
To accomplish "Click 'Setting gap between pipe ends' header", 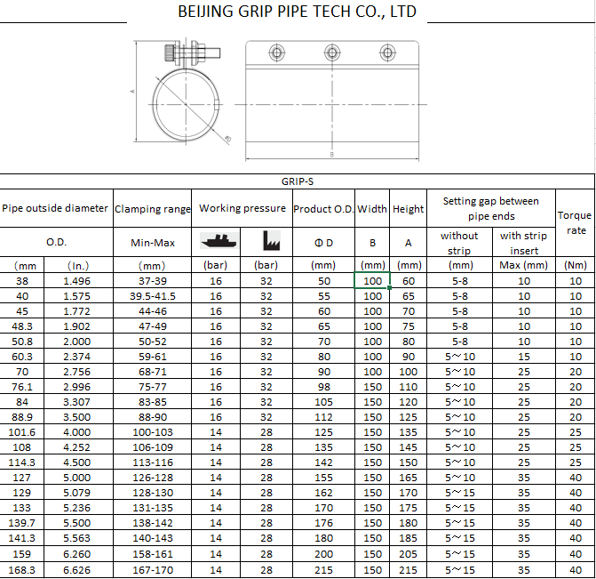I will (x=491, y=208).
